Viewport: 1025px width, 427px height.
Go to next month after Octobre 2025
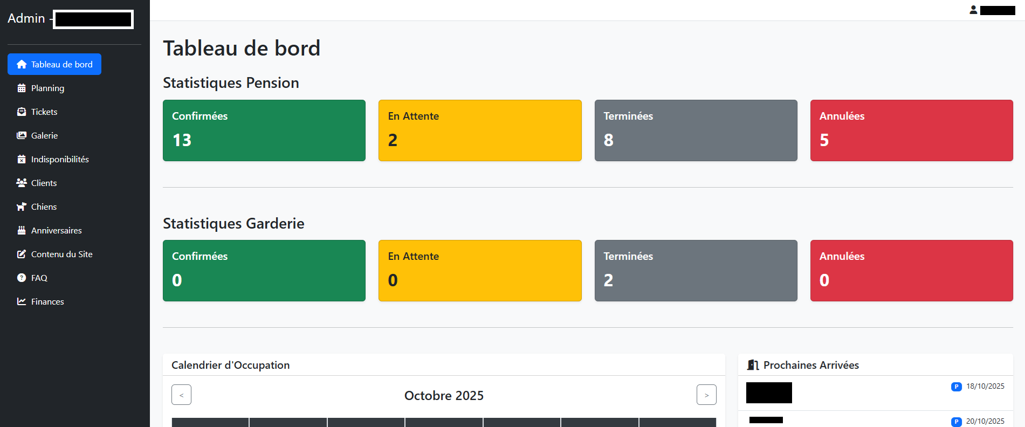point(706,395)
